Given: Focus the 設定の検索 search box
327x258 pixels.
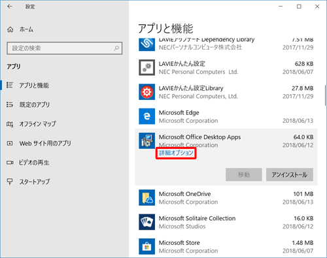Looking at the screenshot, I should (65, 48).
